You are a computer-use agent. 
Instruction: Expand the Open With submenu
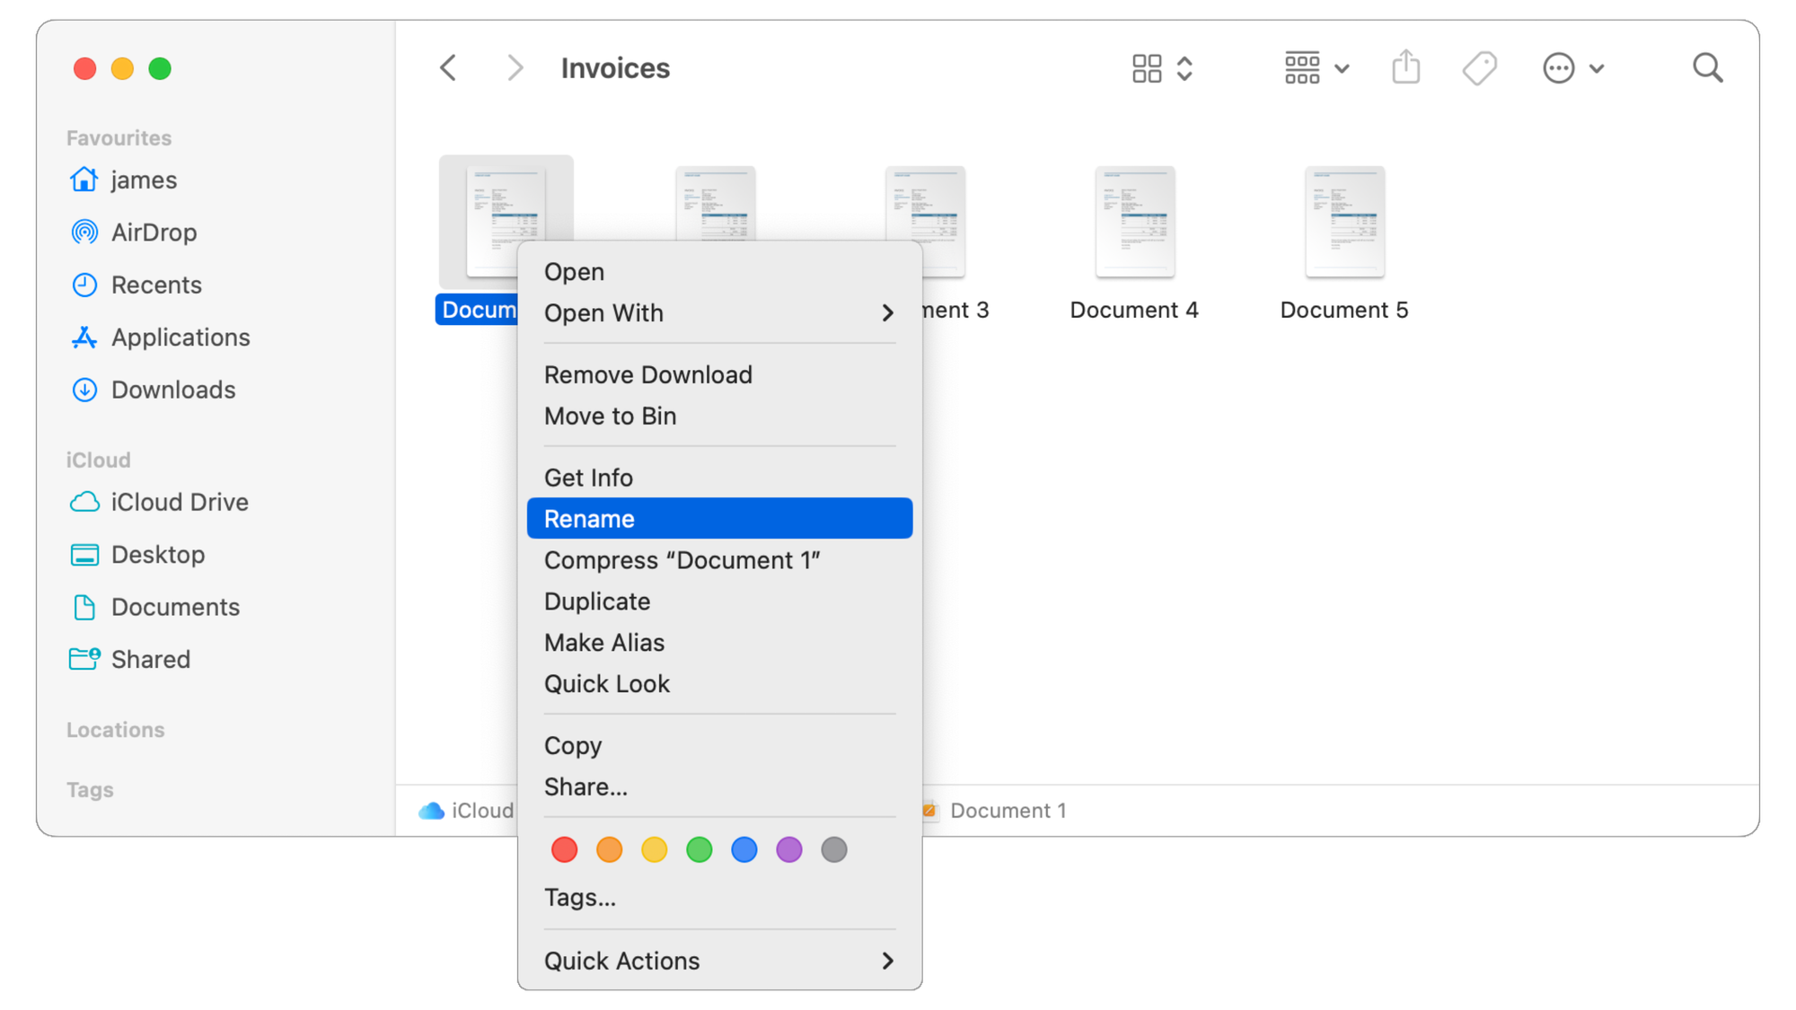coord(719,313)
